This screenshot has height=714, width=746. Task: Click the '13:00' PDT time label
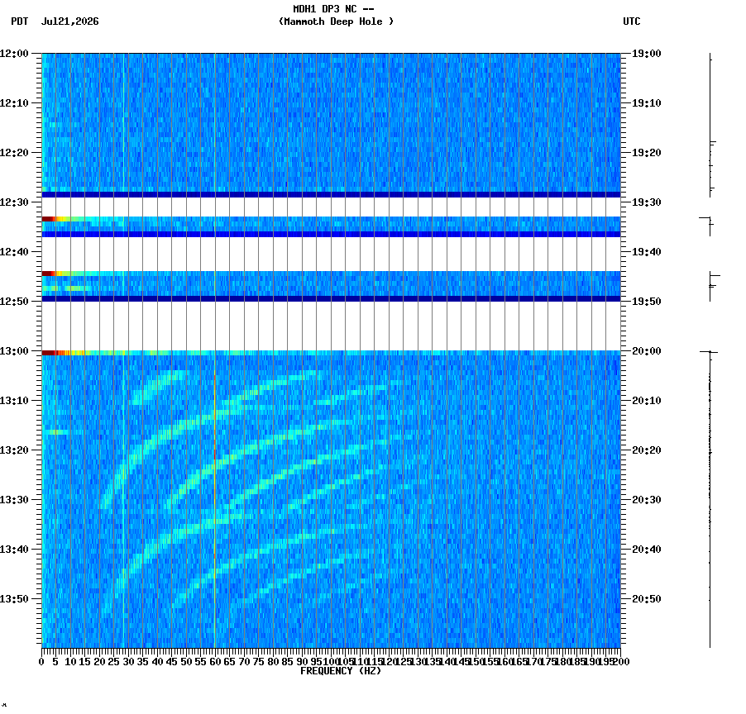point(14,351)
